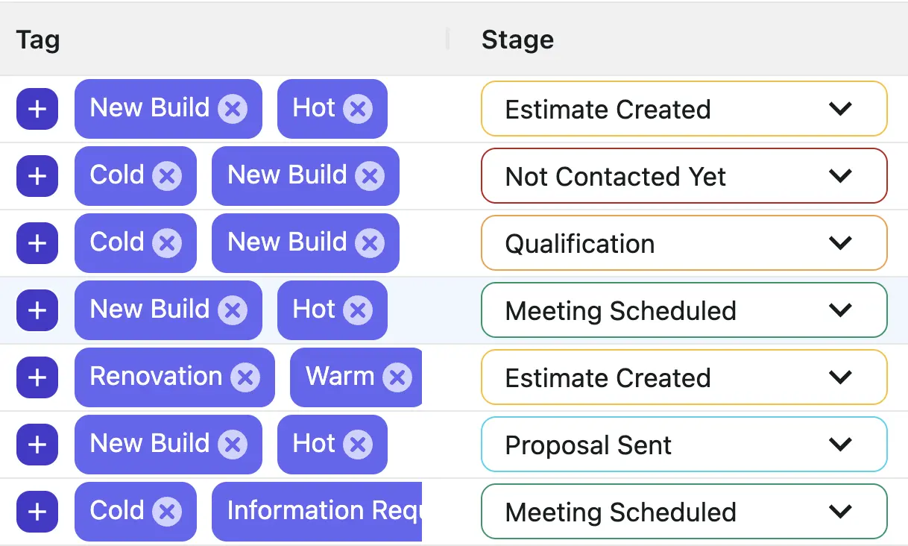Viewport: 908px width, 546px height.
Task: Open the Not Contacted Yet stage dropdown
Action: click(684, 176)
